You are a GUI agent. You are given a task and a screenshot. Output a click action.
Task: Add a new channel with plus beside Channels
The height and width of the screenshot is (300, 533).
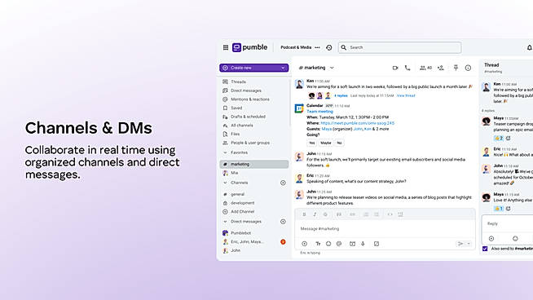click(x=283, y=183)
